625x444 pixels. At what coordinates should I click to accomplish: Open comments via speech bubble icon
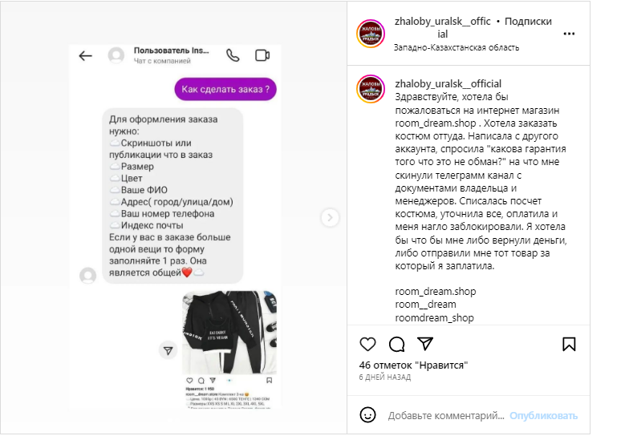pos(396,345)
